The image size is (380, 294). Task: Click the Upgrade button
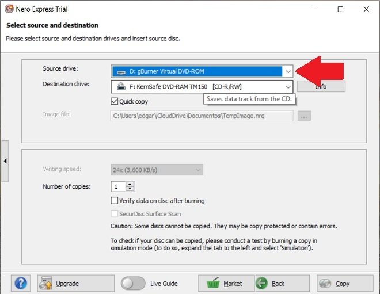[x=76, y=283]
